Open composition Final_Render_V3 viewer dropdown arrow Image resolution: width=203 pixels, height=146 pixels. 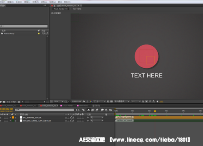(x=78, y=6)
